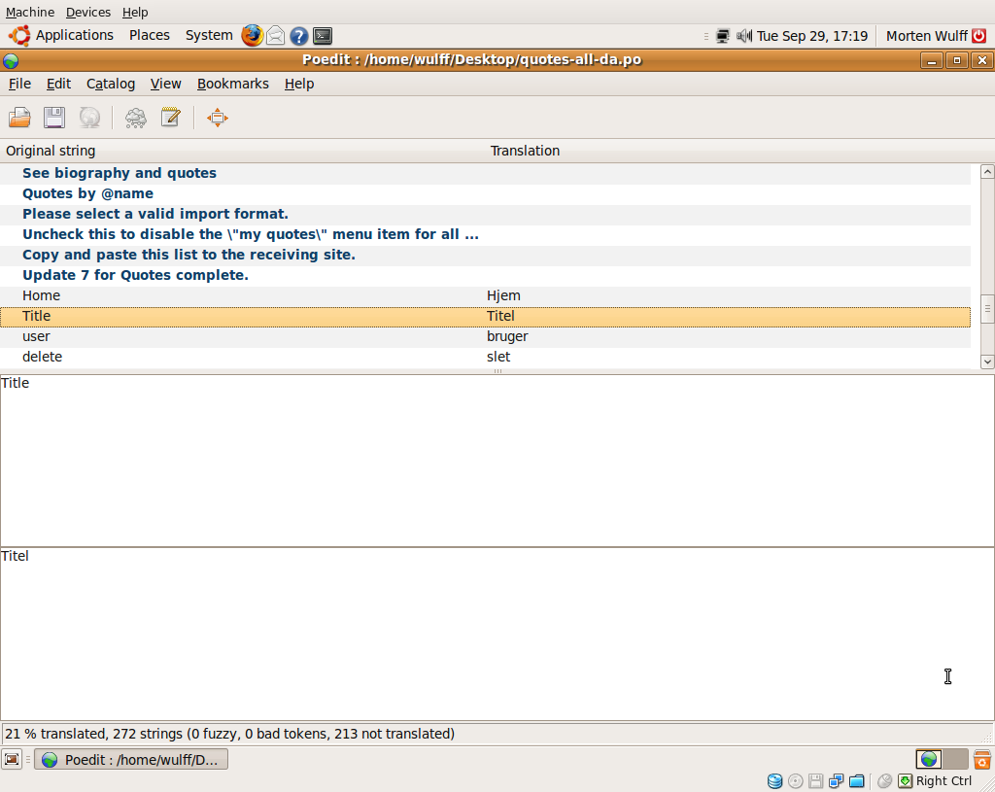Screen dimensions: 995x792
Task: Click the string list scrollbar thumb
Action: coord(987,308)
